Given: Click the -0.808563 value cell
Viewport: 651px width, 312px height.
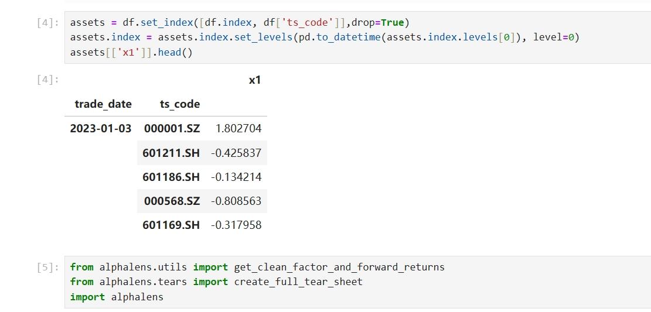Looking at the screenshot, I should (x=236, y=201).
